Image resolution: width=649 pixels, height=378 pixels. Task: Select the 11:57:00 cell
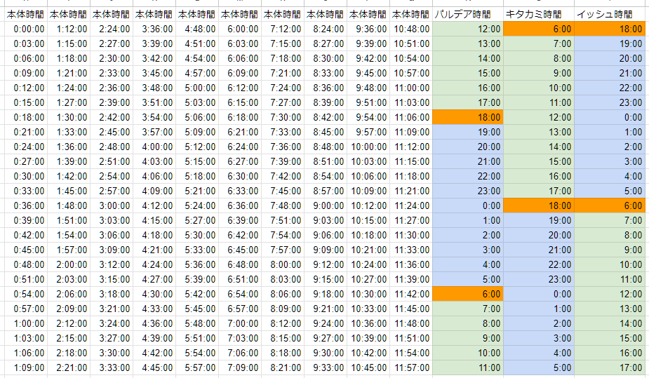point(411,367)
